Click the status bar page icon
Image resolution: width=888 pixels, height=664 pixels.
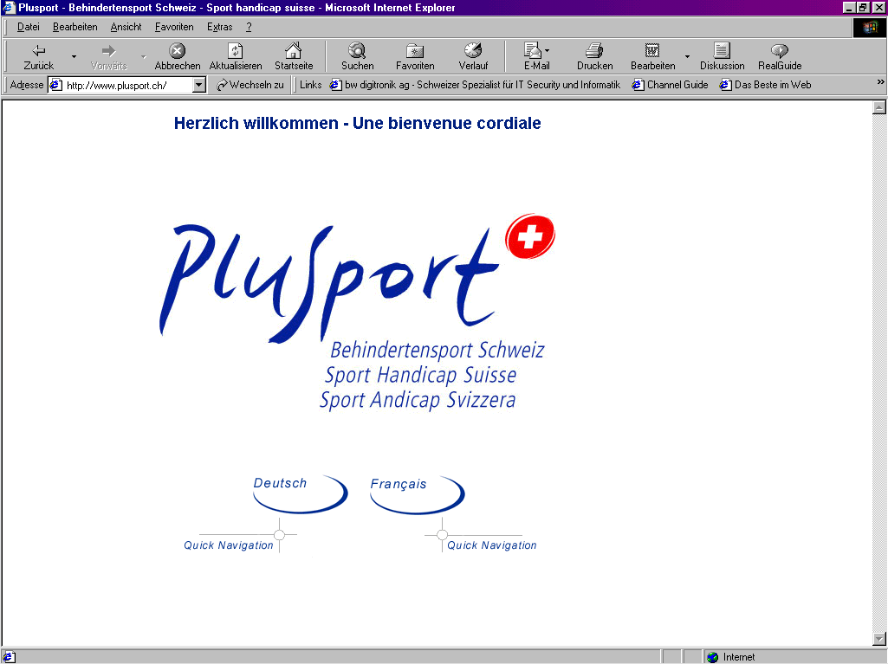tap(9, 656)
